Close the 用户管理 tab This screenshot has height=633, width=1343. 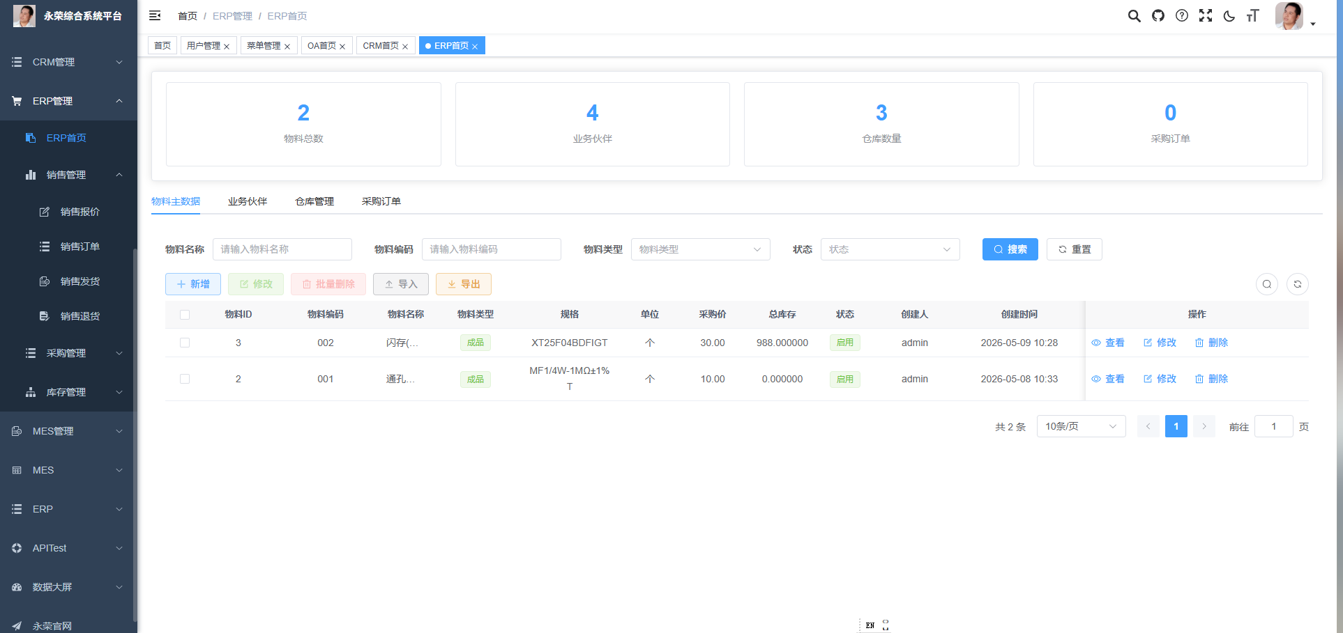tap(227, 47)
